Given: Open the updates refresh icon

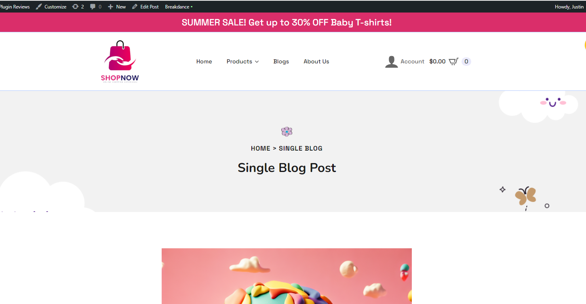Looking at the screenshot, I should pyautogui.click(x=75, y=6).
